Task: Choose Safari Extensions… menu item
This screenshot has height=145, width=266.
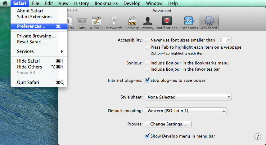Action: click(39, 17)
